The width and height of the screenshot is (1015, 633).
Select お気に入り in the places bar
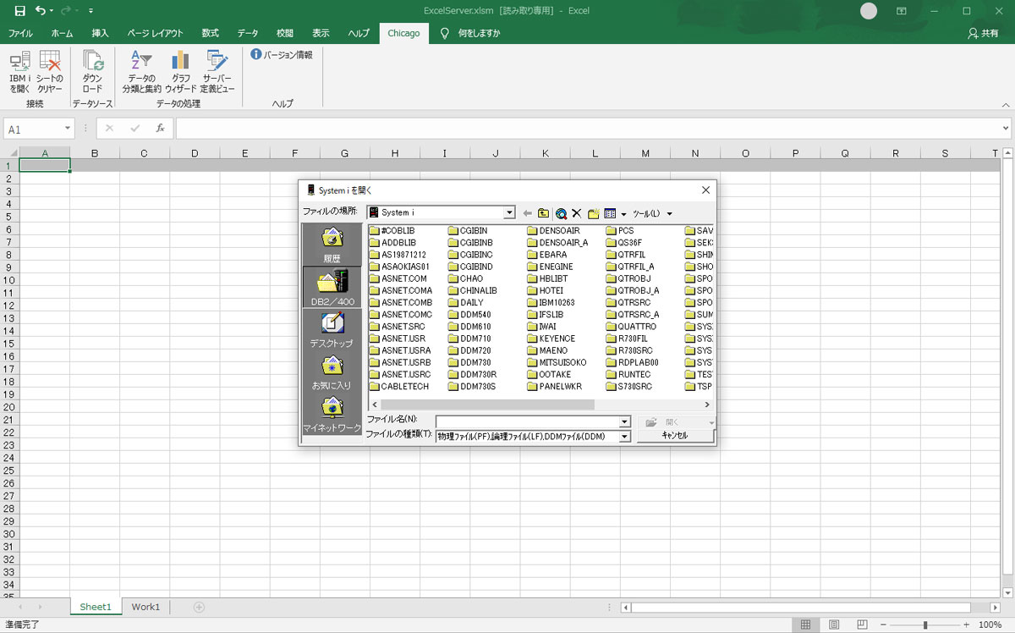pyautogui.click(x=332, y=372)
